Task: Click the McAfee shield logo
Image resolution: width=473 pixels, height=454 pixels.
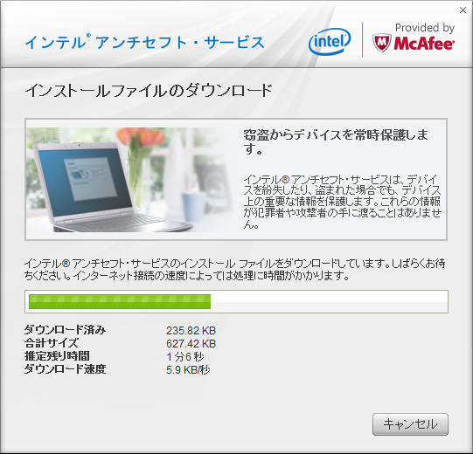Action: [381, 43]
